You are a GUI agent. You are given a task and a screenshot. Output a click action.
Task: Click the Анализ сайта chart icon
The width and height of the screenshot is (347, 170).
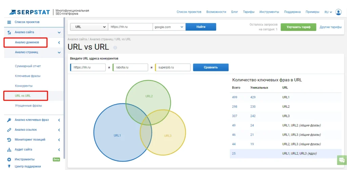pos(9,32)
